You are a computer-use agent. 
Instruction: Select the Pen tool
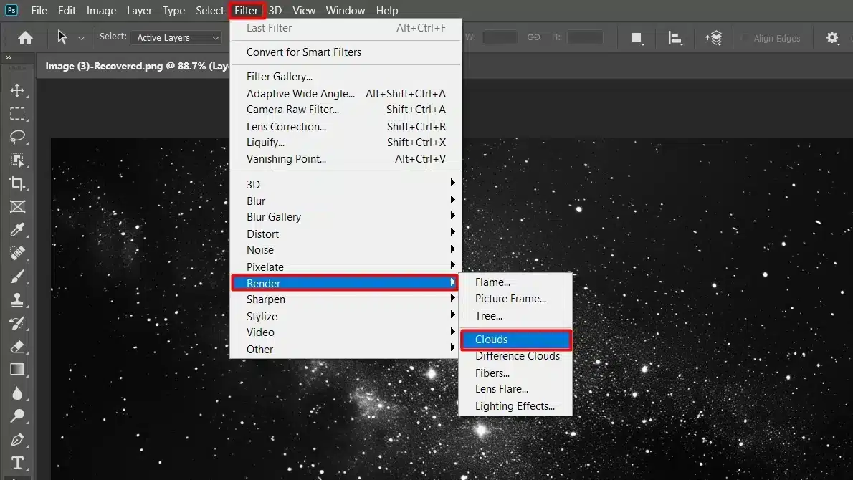coord(17,439)
